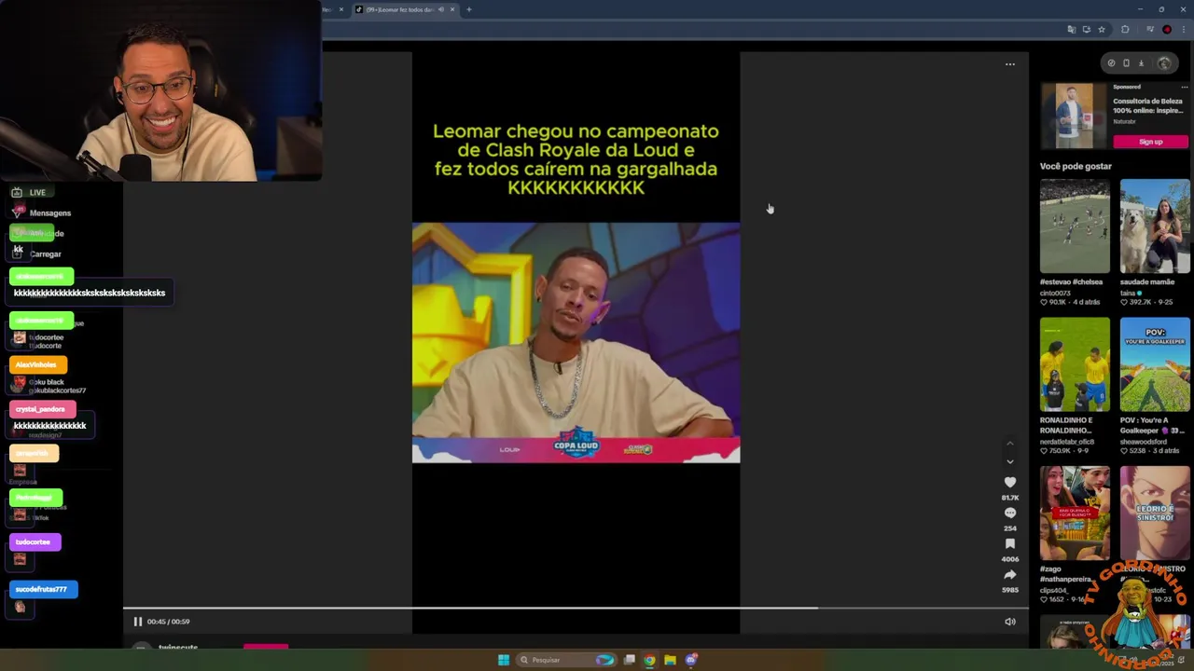The width and height of the screenshot is (1194, 671).
Task: Click the 00:45 / 00:59 time display
Action: [x=168, y=622]
